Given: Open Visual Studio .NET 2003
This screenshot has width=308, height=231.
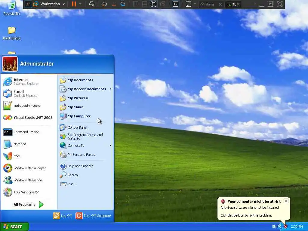Looking at the screenshot, I should click(29, 118).
